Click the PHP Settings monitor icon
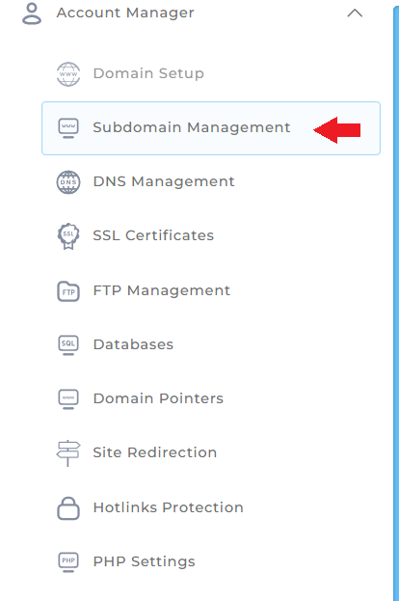Image resolution: width=399 pixels, height=601 pixels. click(68, 561)
